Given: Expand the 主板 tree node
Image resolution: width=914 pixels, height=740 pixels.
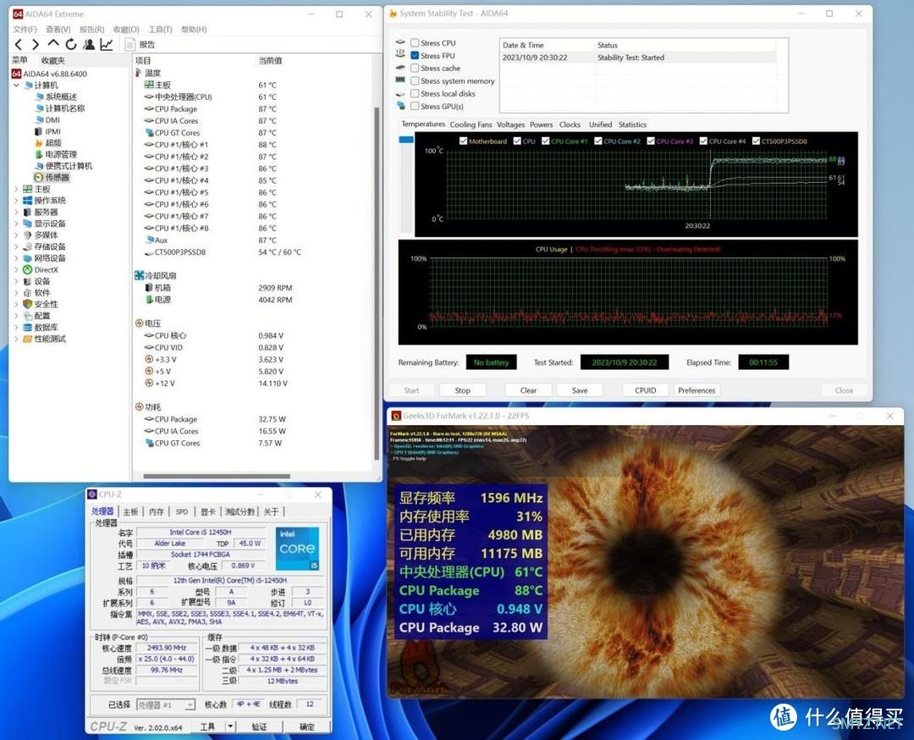Looking at the screenshot, I should coord(16,190).
